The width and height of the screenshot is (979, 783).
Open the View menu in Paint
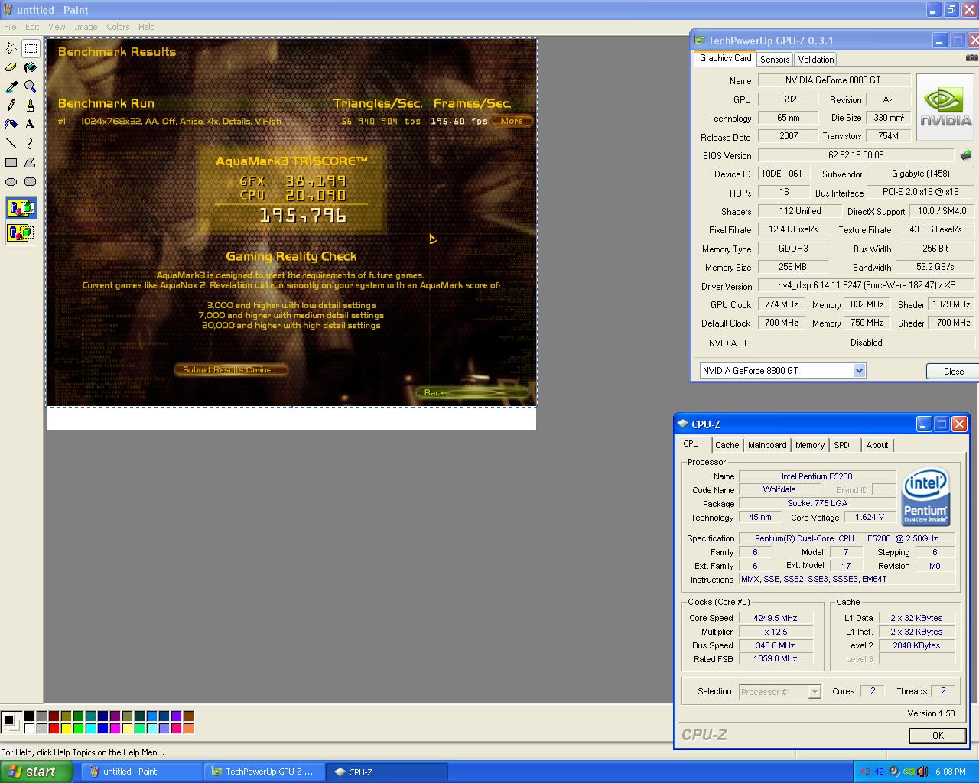tap(57, 27)
